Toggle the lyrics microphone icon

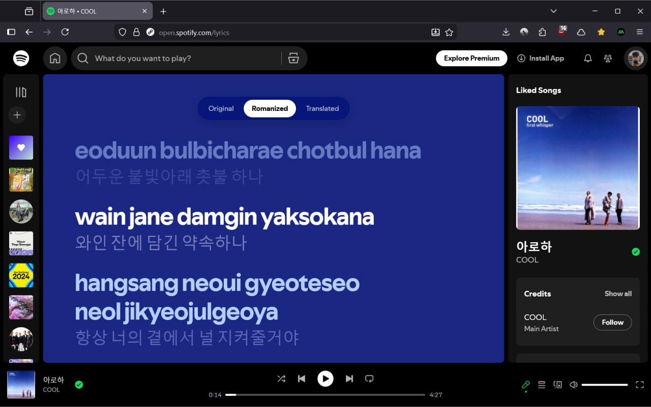pos(526,385)
